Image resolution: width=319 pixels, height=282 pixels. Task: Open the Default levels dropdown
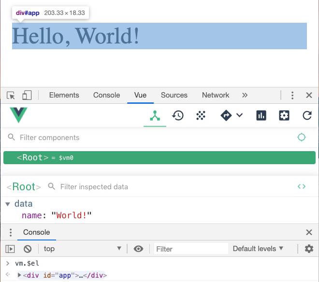pos(258,249)
